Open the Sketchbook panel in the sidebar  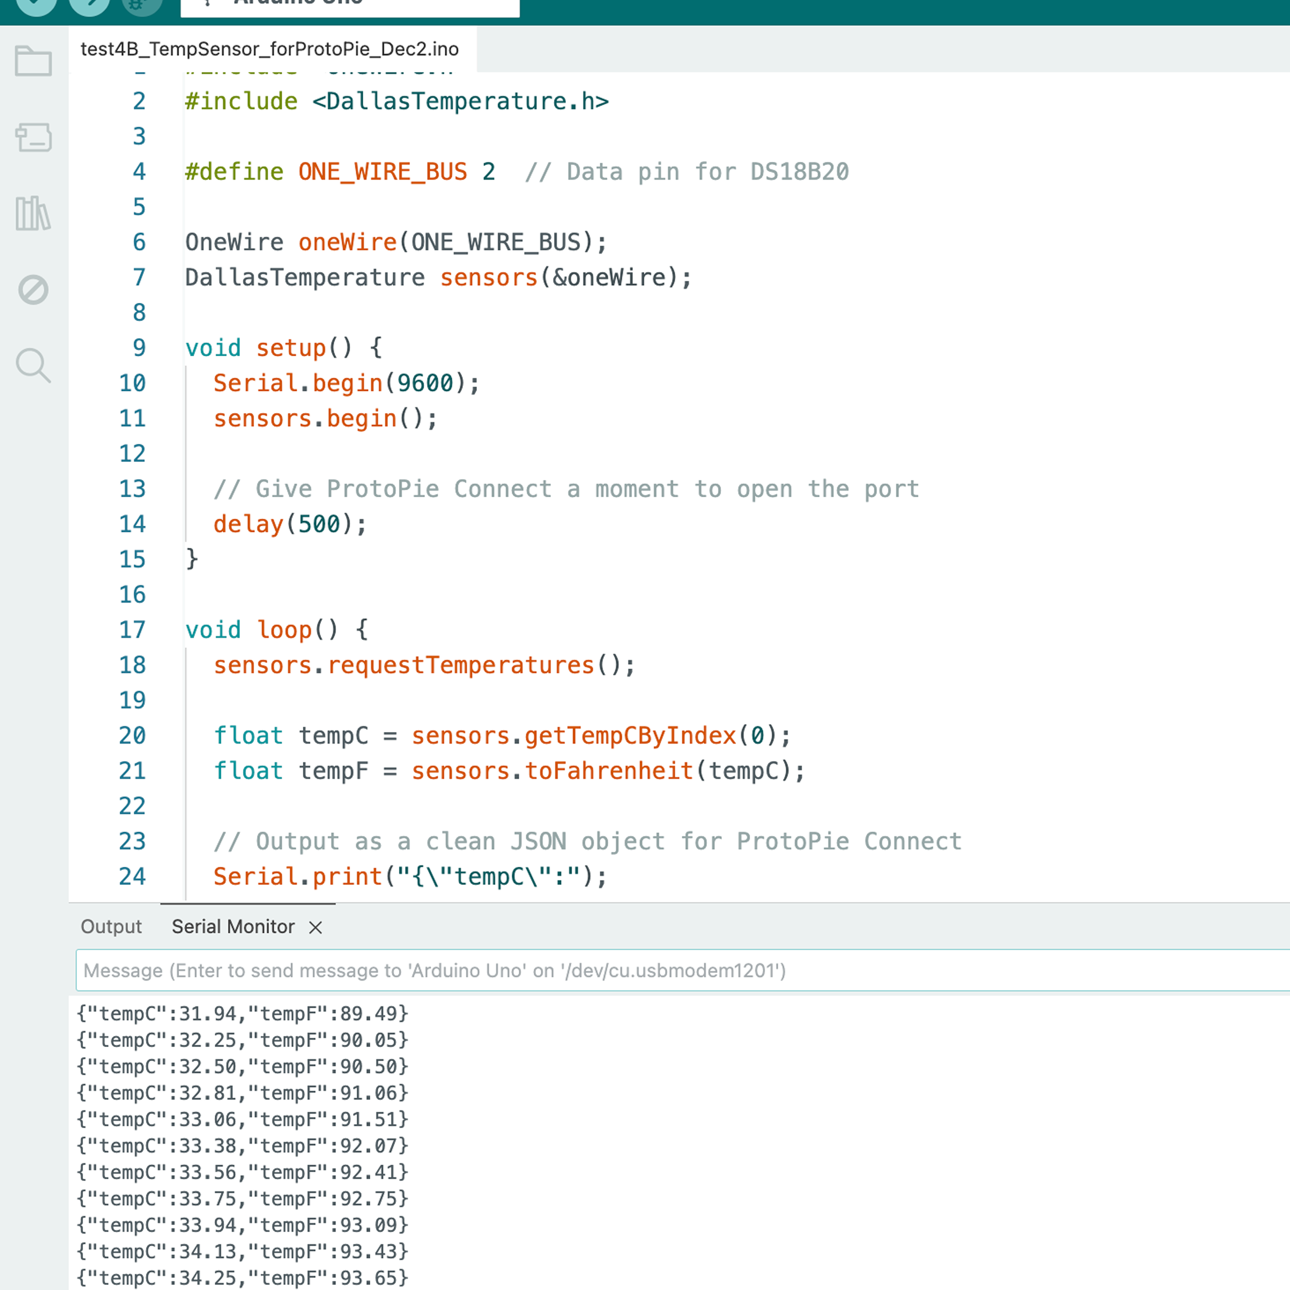(x=33, y=61)
